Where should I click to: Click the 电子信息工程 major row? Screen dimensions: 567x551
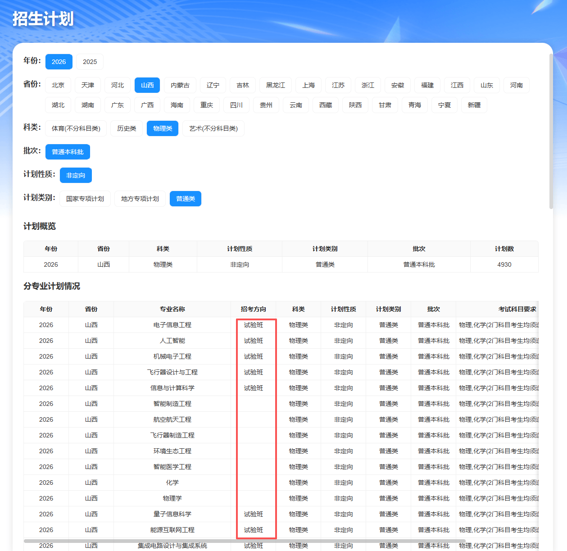click(x=281, y=325)
